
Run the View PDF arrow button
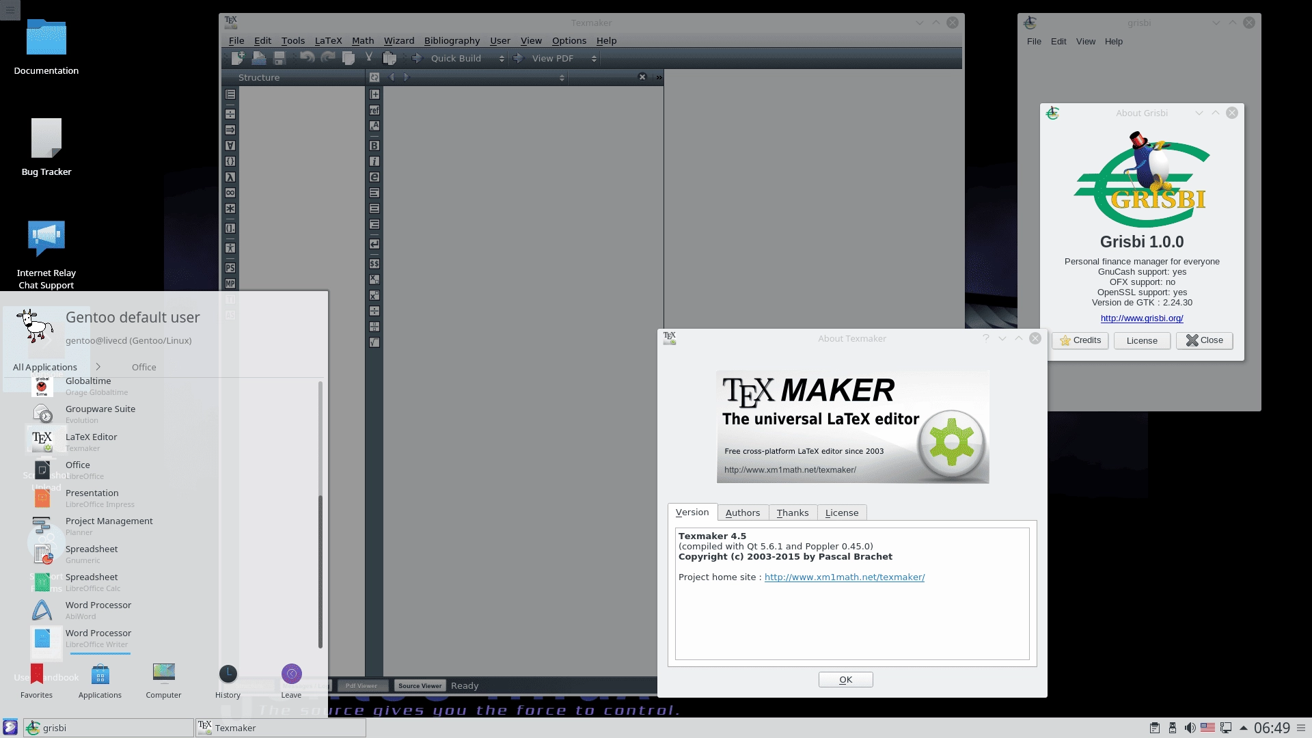click(x=518, y=58)
